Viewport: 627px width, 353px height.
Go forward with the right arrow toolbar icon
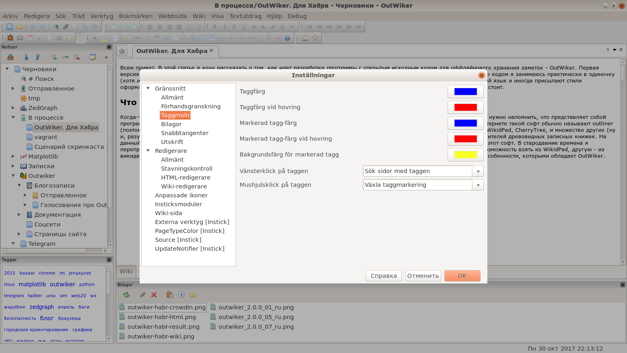tap(43, 27)
